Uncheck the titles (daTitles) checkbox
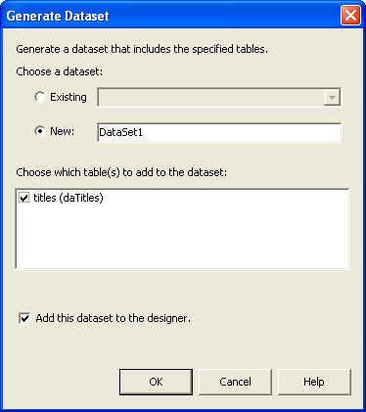Screen dimensions: 366x412 pos(24,198)
